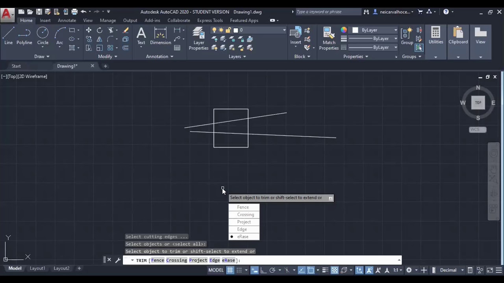
Task: Open the ByLayer color dropdown
Action: click(395, 30)
